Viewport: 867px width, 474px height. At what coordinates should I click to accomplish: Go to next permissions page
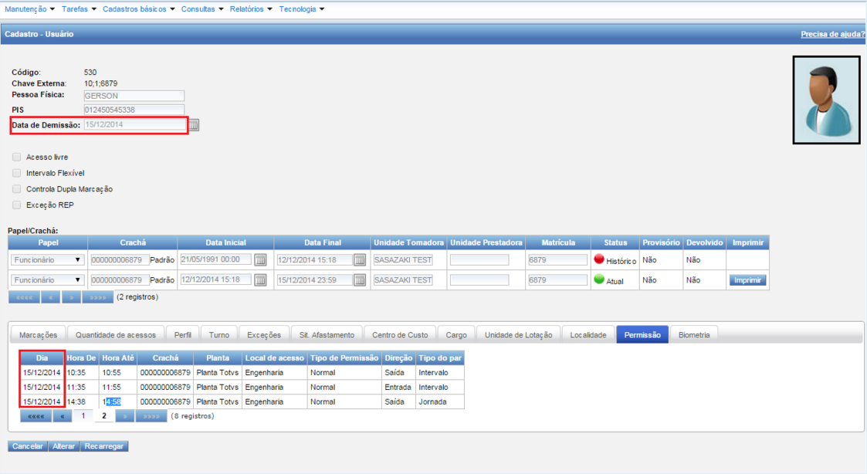pos(125,416)
